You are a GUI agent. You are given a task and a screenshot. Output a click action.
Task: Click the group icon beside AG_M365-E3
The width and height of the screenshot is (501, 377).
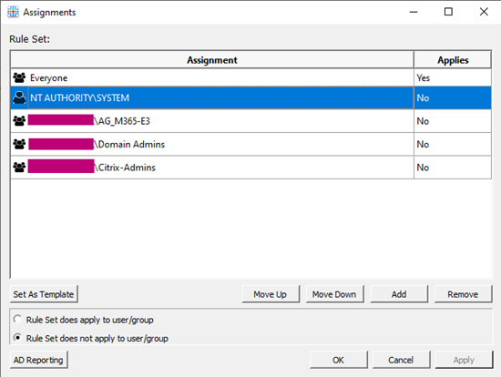(19, 121)
